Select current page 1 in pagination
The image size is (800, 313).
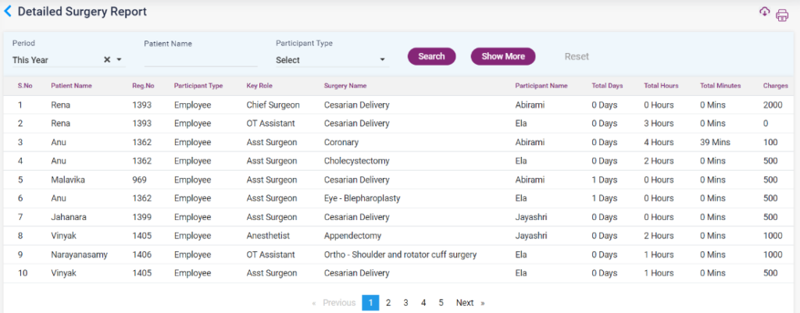pyautogui.click(x=370, y=303)
